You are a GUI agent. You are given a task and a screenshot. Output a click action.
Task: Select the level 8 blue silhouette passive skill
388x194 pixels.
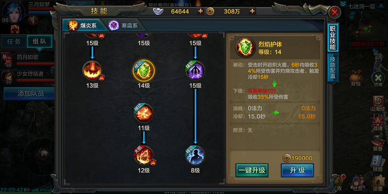[195, 155]
